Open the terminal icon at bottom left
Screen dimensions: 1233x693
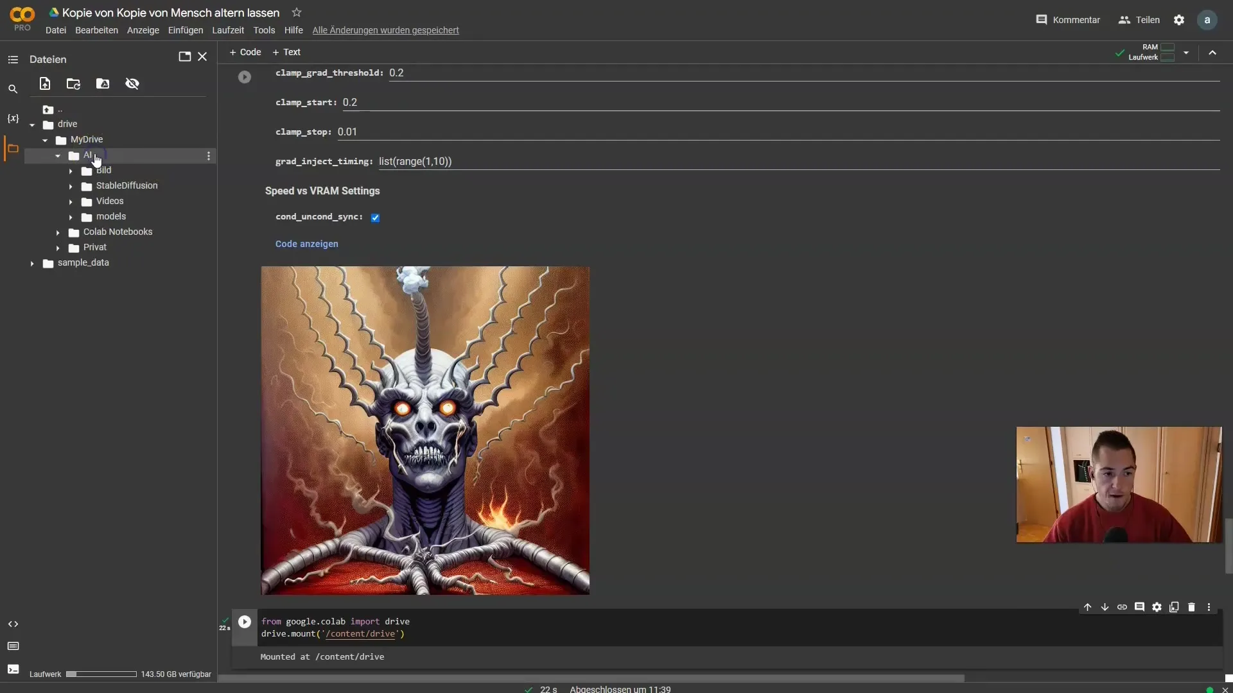[13, 669]
